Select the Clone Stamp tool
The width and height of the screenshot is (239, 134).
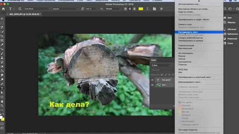pyautogui.click(x=2, y=58)
